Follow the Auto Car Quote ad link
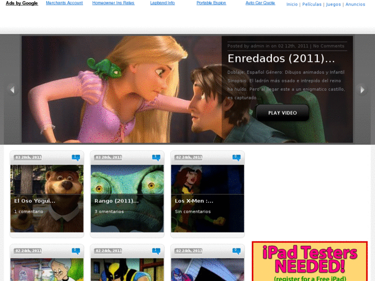 tap(260, 3)
